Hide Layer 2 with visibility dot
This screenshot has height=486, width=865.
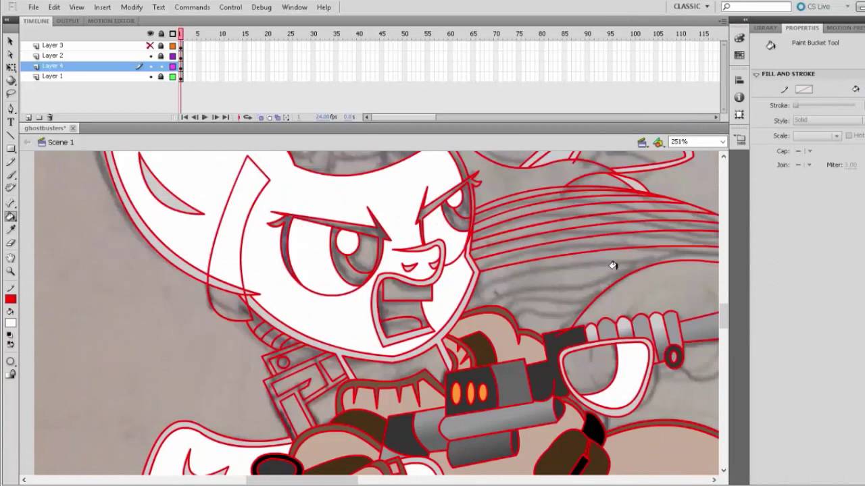click(x=150, y=56)
